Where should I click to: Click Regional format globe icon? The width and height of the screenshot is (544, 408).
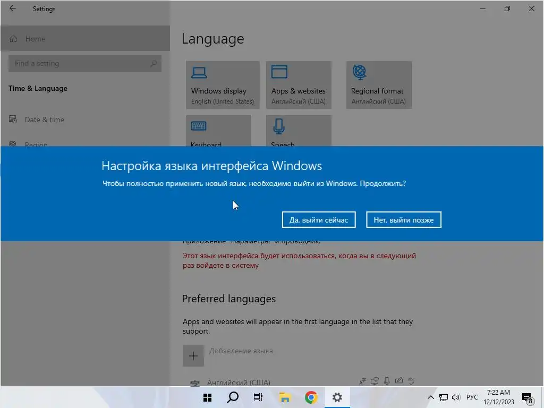pos(360,72)
